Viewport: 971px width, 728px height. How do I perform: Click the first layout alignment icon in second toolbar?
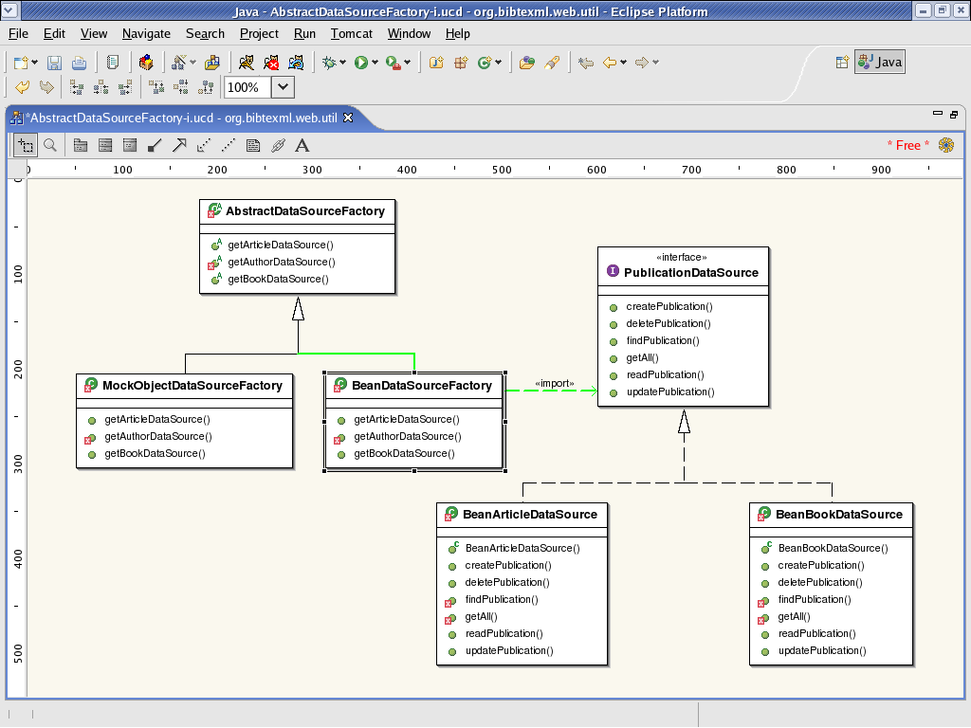coord(77,87)
